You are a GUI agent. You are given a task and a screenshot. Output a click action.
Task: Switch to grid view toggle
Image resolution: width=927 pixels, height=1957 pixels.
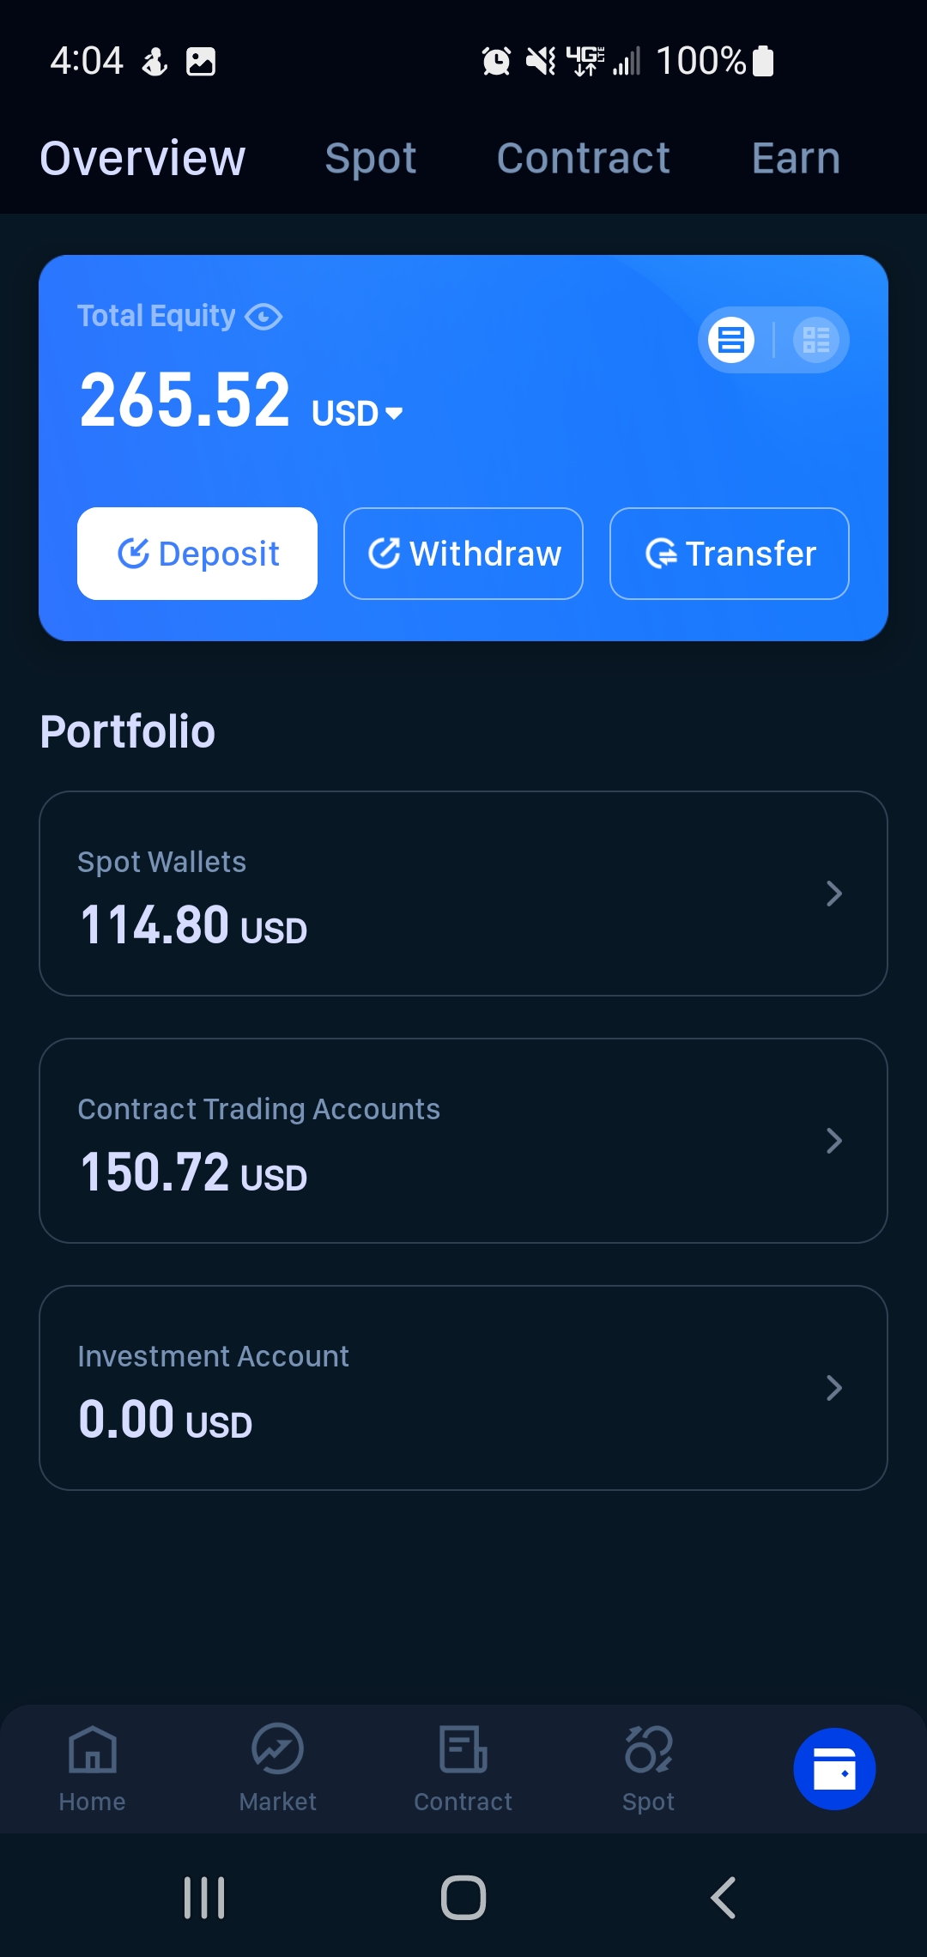click(x=815, y=340)
